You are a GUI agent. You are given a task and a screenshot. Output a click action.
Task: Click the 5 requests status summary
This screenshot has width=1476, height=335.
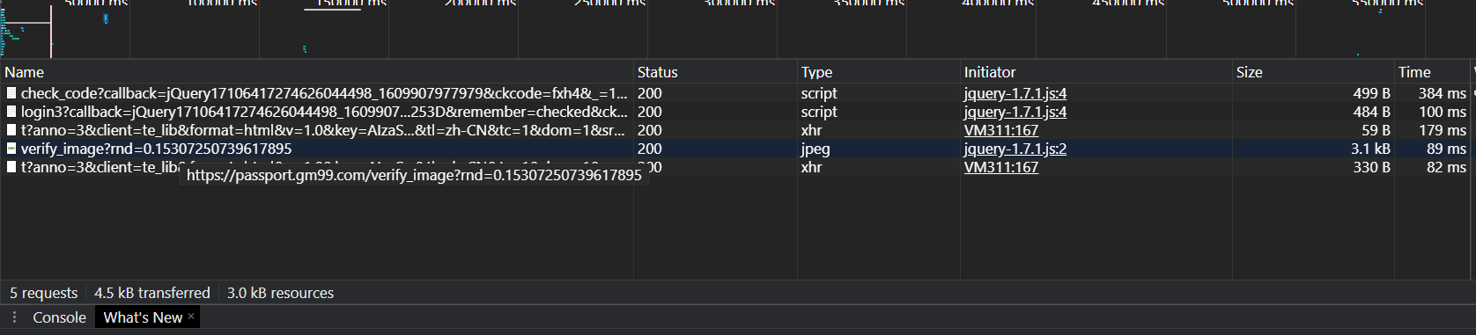(x=43, y=293)
